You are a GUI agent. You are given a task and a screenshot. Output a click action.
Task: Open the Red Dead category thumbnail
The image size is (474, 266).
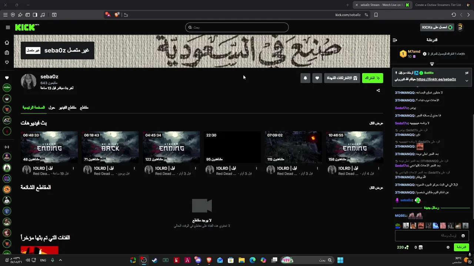pyautogui.click(x=40, y=250)
